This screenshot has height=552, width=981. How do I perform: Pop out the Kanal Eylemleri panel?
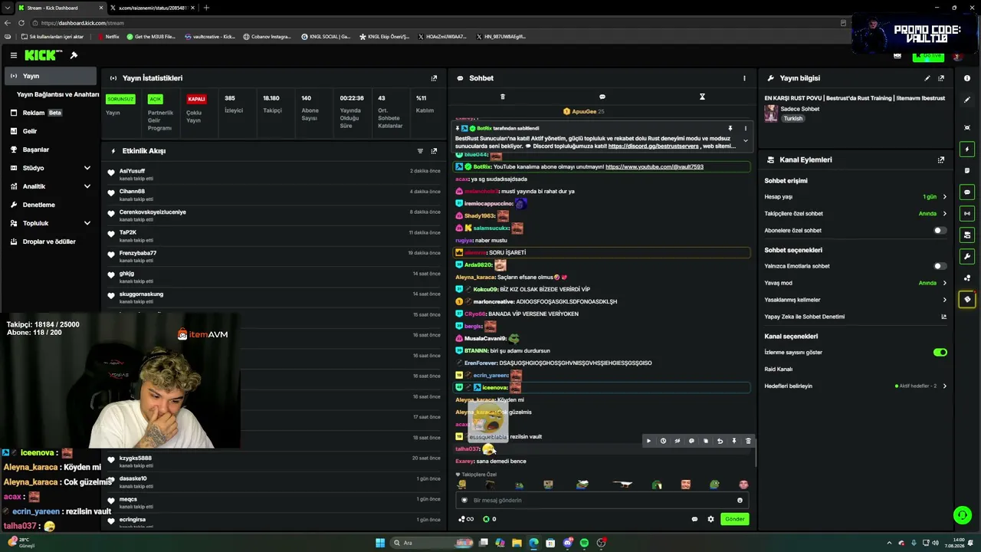click(941, 160)
